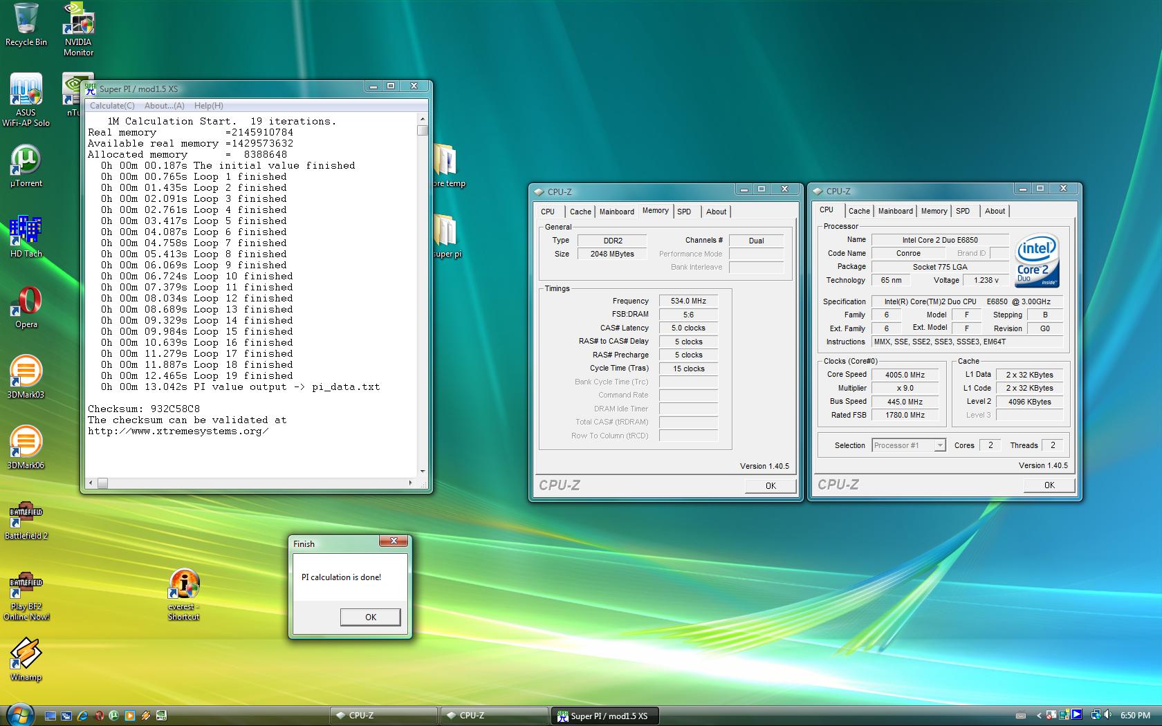The height and width of the screenshot is (726, 1162).
Task: Click the Super PI taskbar button
Action: click(x=605, y=716)
